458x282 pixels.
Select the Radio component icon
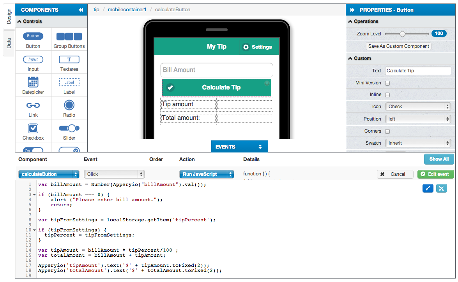[69, 105]
